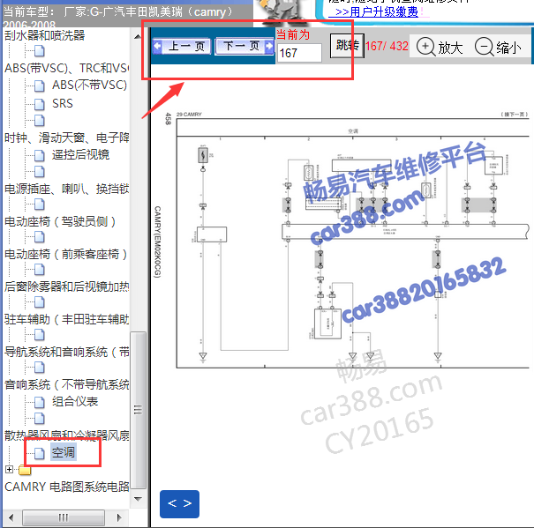Screen dimensions: 534x528
Task: Click horizontal scrollbar right arrow
Action: click(119, 517)
